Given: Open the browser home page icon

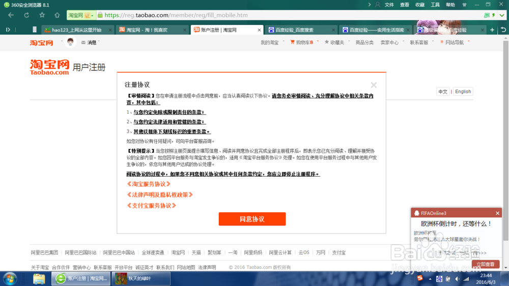Looking at the screenshot, I should 57,15.
